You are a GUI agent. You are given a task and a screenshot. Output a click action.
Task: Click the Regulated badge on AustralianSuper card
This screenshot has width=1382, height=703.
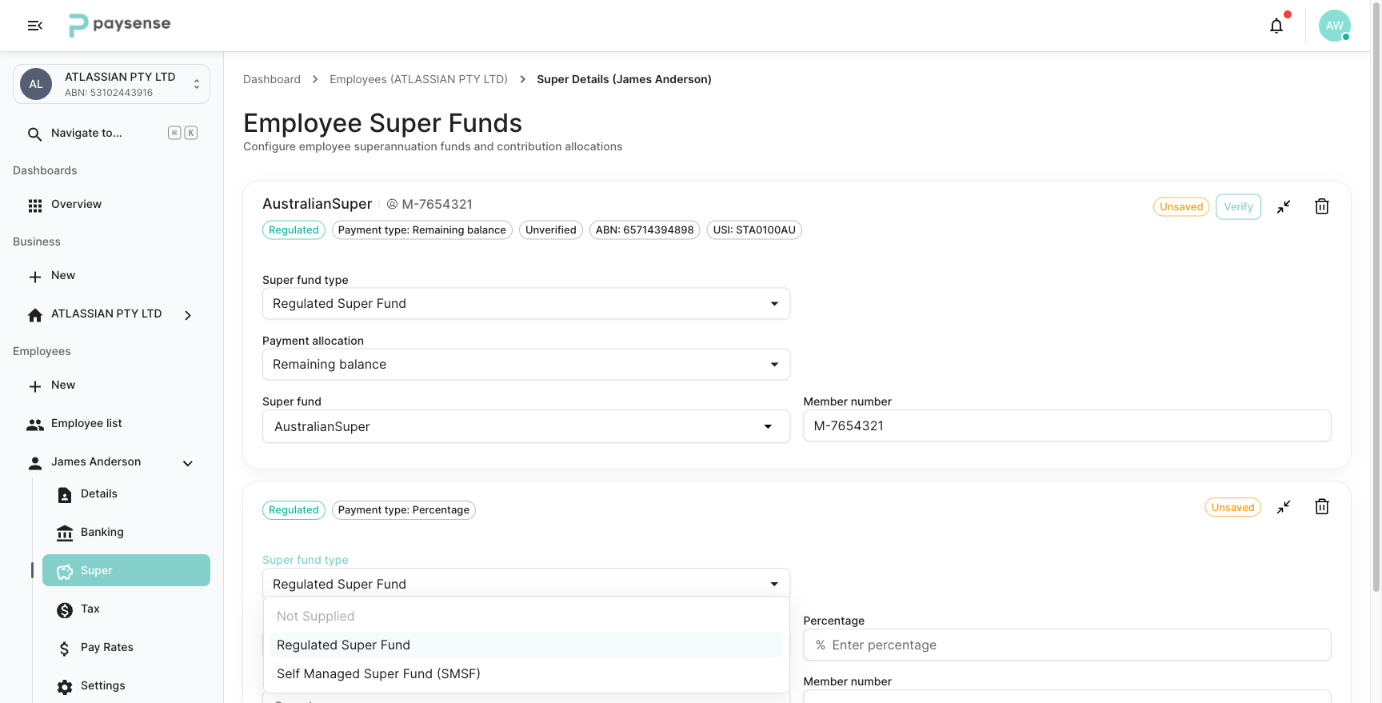[294, 230]
